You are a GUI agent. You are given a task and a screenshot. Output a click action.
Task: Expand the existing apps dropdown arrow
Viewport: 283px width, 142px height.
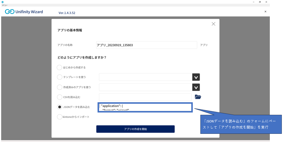pyautogui.click(x=196, y=87)
